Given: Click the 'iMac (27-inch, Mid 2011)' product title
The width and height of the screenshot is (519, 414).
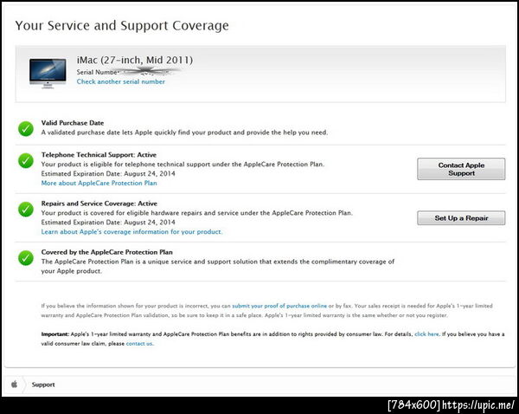Looking at the screenshot, I should point(135,60).
